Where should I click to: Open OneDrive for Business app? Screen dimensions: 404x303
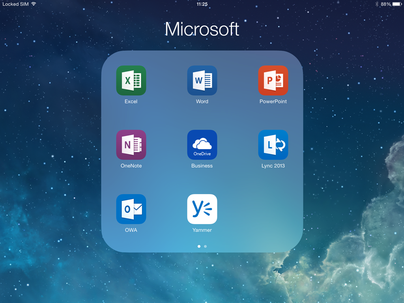tap(202, 145)
